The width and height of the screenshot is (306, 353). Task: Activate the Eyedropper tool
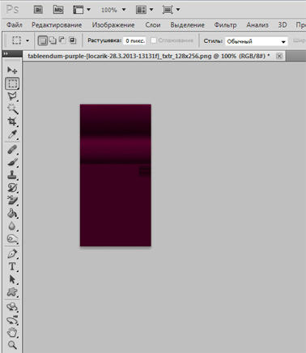(12, 134)
